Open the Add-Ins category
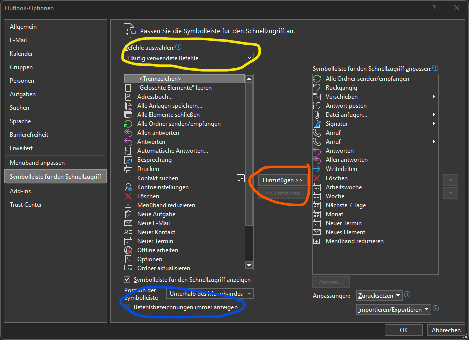Viewport: 469px width, 340px height. pos(55,191)
